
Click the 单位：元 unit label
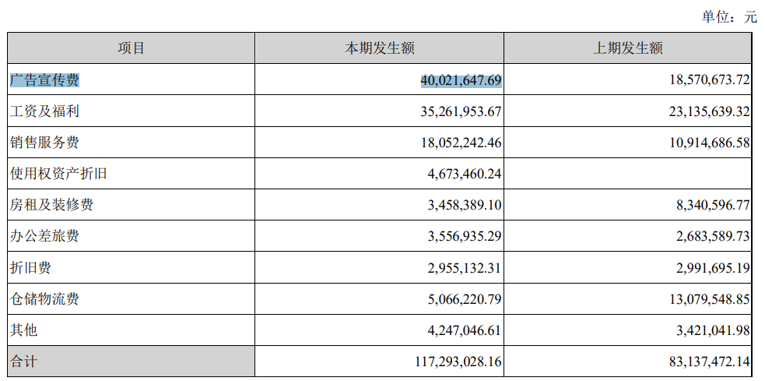[729, 17]
